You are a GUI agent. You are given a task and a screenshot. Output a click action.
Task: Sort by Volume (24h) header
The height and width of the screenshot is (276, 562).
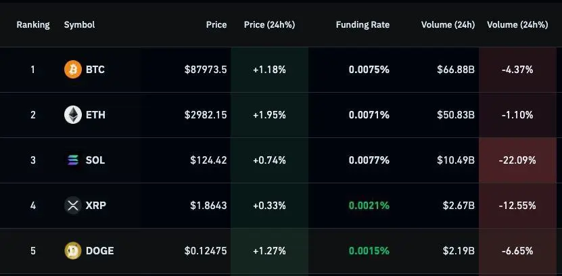(448, 25)
